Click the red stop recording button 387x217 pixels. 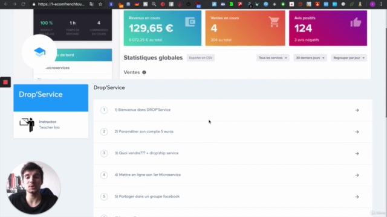pos(5,82)
